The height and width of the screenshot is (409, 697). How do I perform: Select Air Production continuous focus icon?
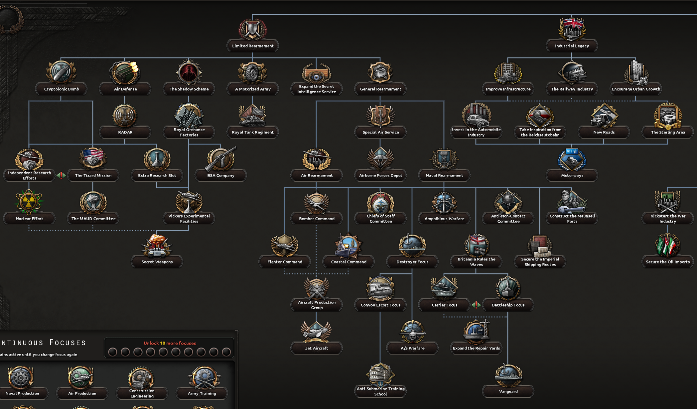(81, 378)
